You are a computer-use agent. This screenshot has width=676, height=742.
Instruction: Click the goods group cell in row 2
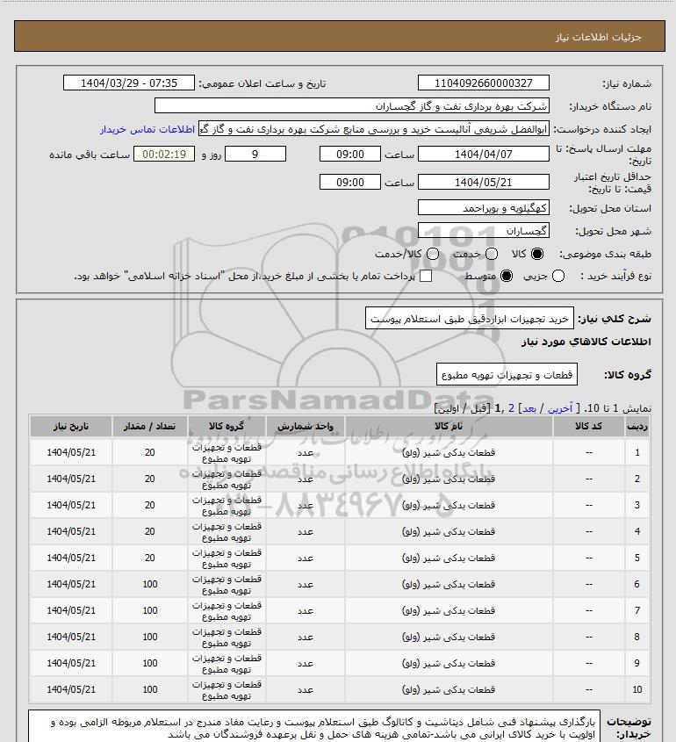227,479
